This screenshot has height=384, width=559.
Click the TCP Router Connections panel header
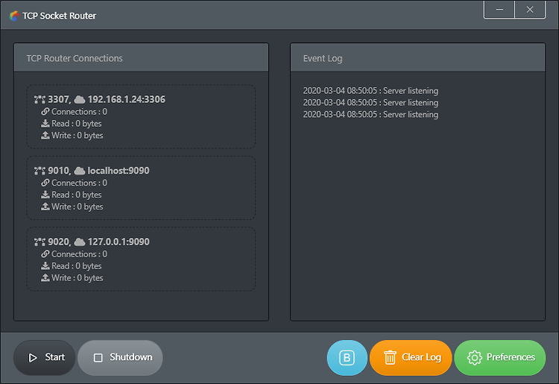(141, 57)
